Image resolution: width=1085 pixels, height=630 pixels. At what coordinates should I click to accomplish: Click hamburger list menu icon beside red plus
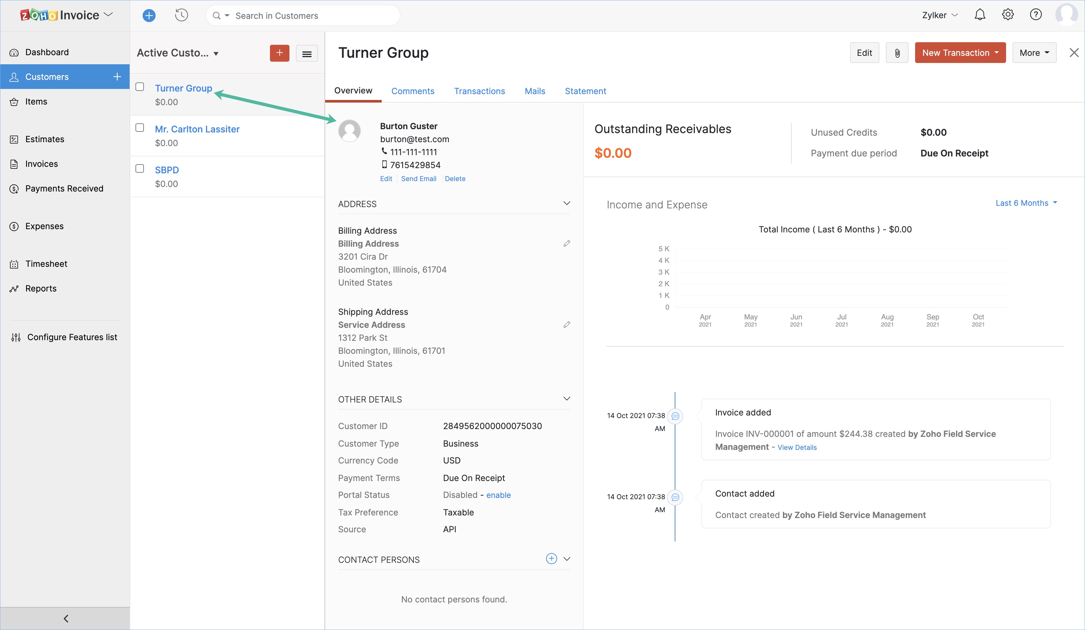pyautogui.click(x=307, y=53)
